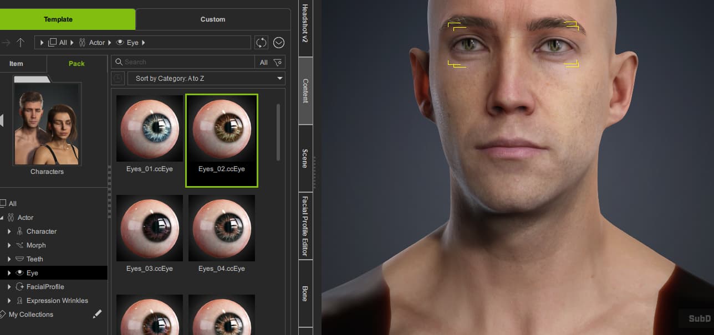Click the circled down-chevron icon

278,43
